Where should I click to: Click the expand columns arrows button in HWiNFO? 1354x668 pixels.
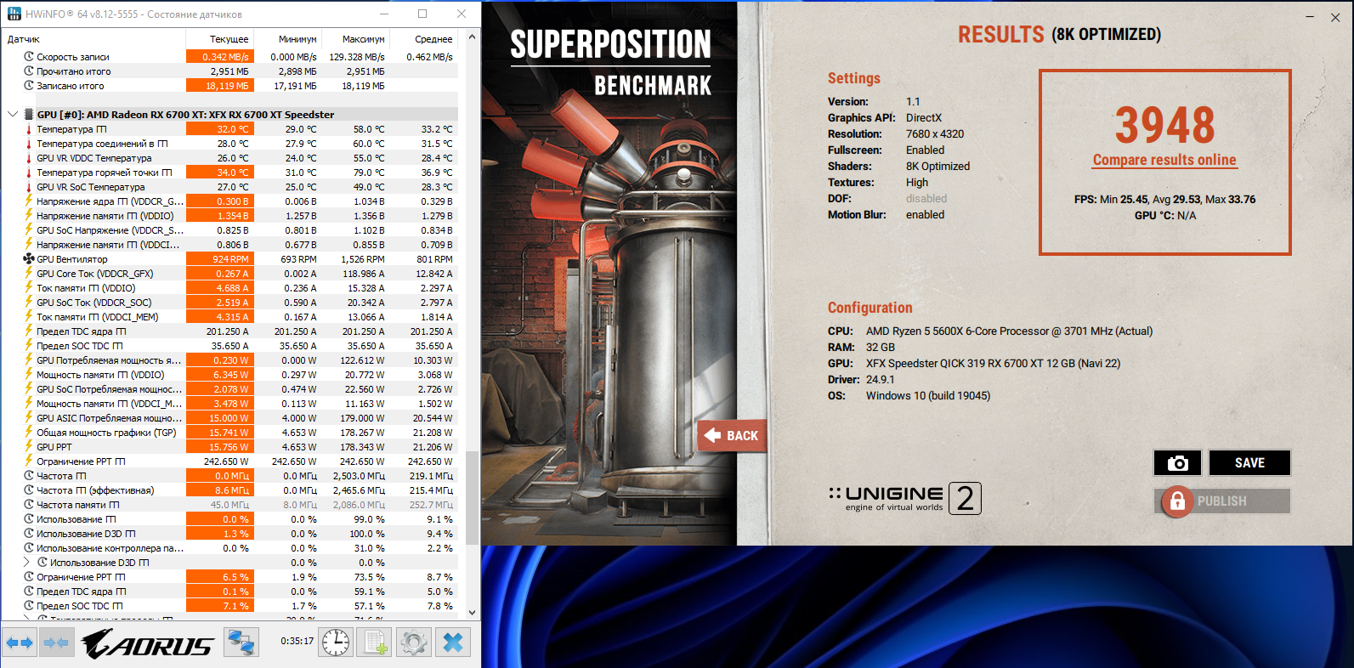20,643
